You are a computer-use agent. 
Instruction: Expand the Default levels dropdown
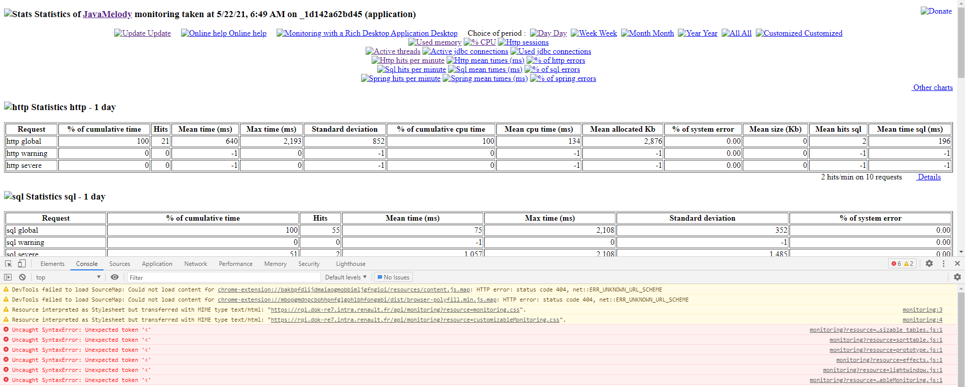[x=346, y=277]
